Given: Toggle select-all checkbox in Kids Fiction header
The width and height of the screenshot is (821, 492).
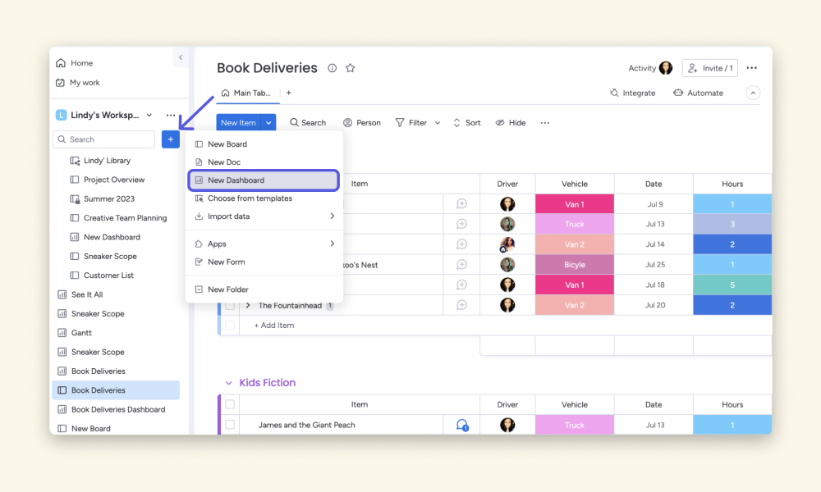Looking at the screenshot, I should point(230,404).
